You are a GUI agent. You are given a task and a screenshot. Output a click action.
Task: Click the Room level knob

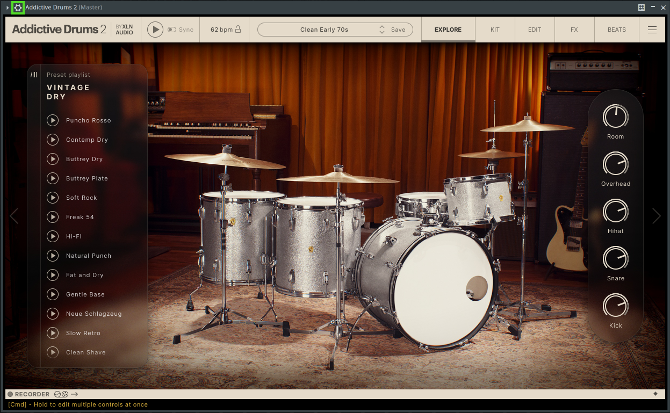click(616, 117)
